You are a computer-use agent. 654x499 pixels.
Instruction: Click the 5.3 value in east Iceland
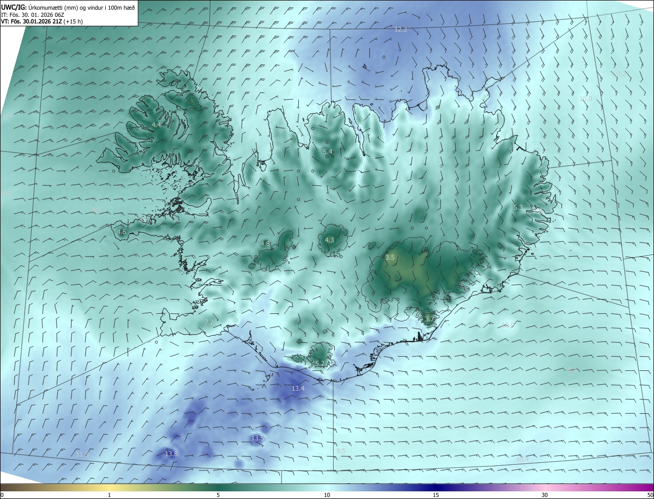[518, 207]
